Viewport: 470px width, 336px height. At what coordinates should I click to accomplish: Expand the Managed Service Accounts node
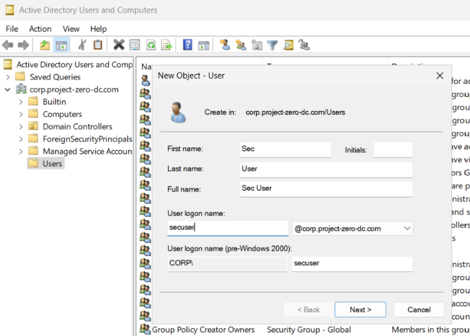(x=20, y=151)
